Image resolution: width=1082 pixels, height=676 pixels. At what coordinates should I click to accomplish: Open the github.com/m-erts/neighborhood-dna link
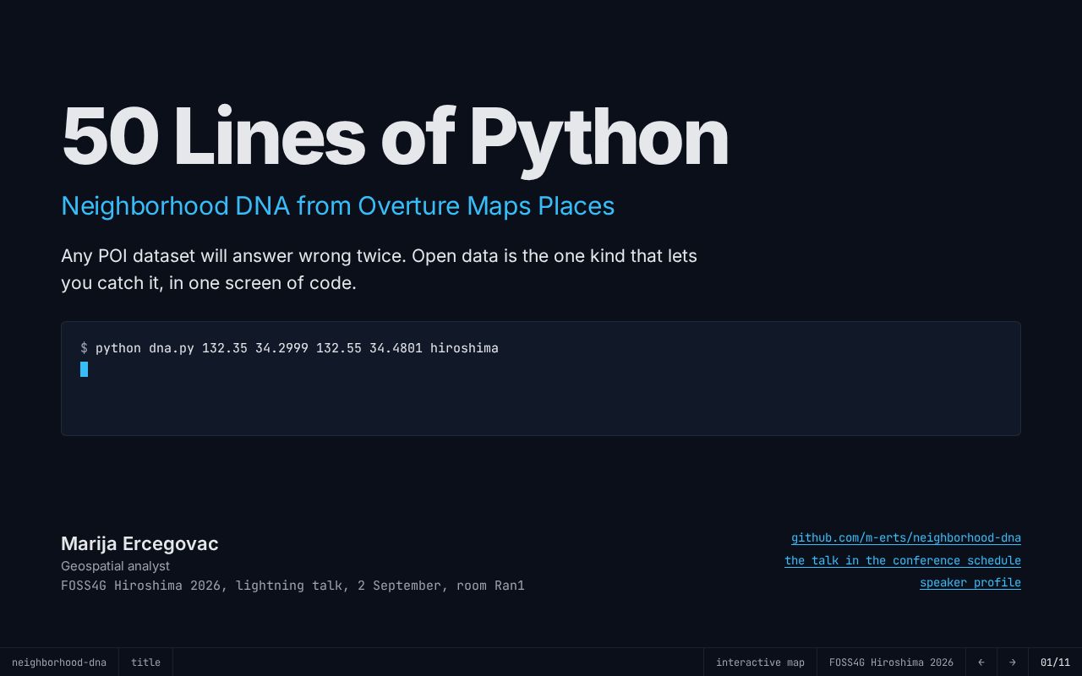906,538
